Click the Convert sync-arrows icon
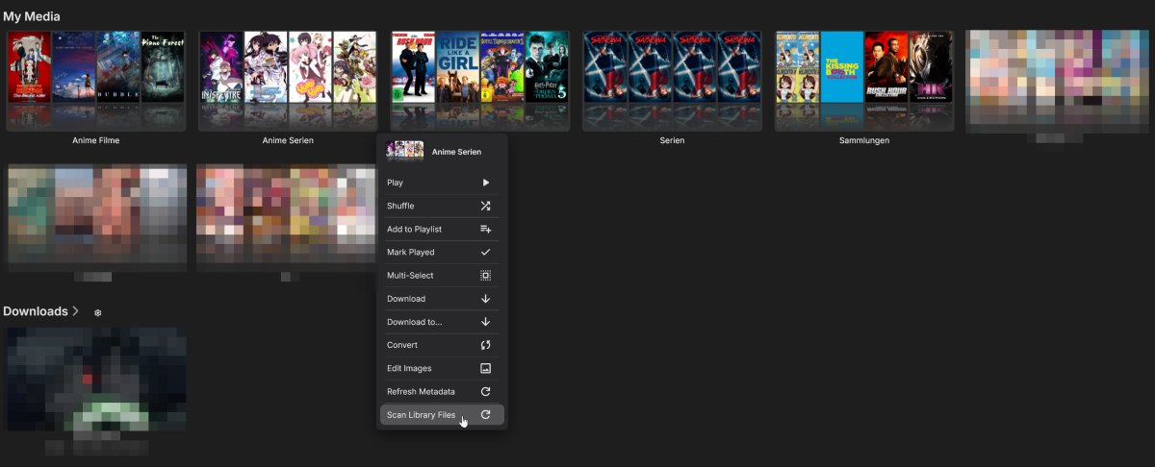Image resolution: width=1155 pixels, height=467 pixels. [486, 345]
